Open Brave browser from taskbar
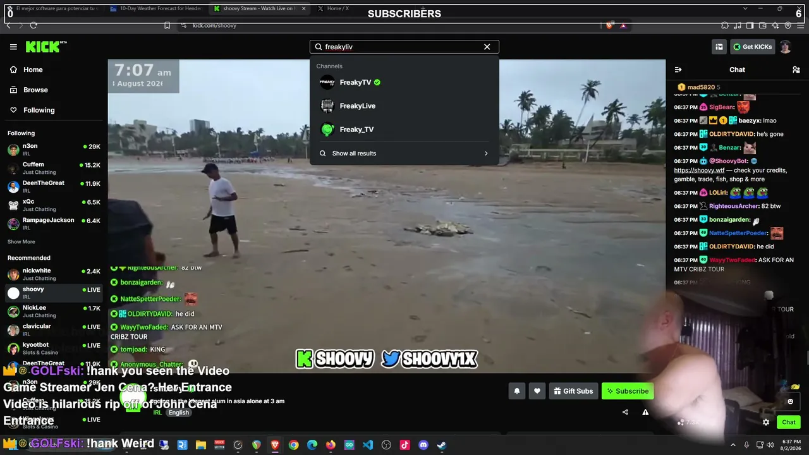Viewport: 809px width, 455px height. [x=275, y=445]
